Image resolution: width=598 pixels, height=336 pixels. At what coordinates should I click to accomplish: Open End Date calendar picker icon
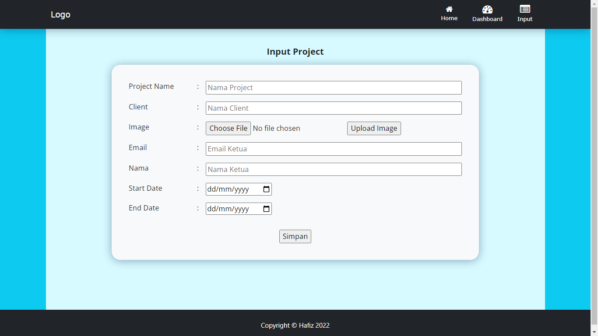(x=266, y=209)
